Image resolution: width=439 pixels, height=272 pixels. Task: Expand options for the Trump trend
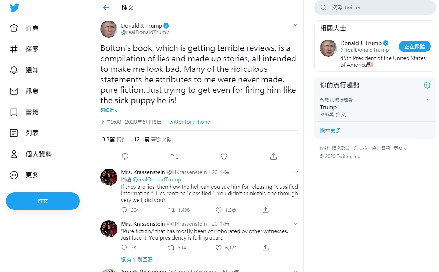[x=428, y=100]
